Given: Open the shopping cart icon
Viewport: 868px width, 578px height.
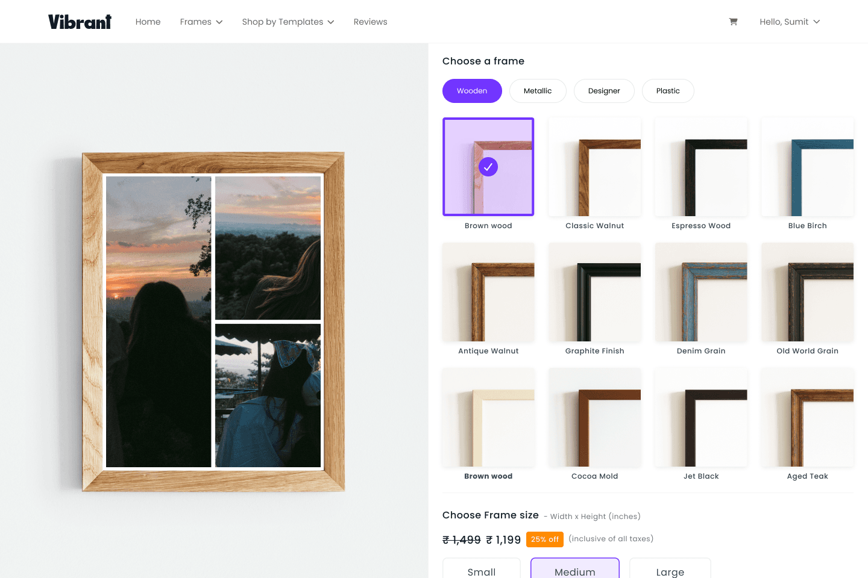Looking at the screenshot, I should click(733, 22).
